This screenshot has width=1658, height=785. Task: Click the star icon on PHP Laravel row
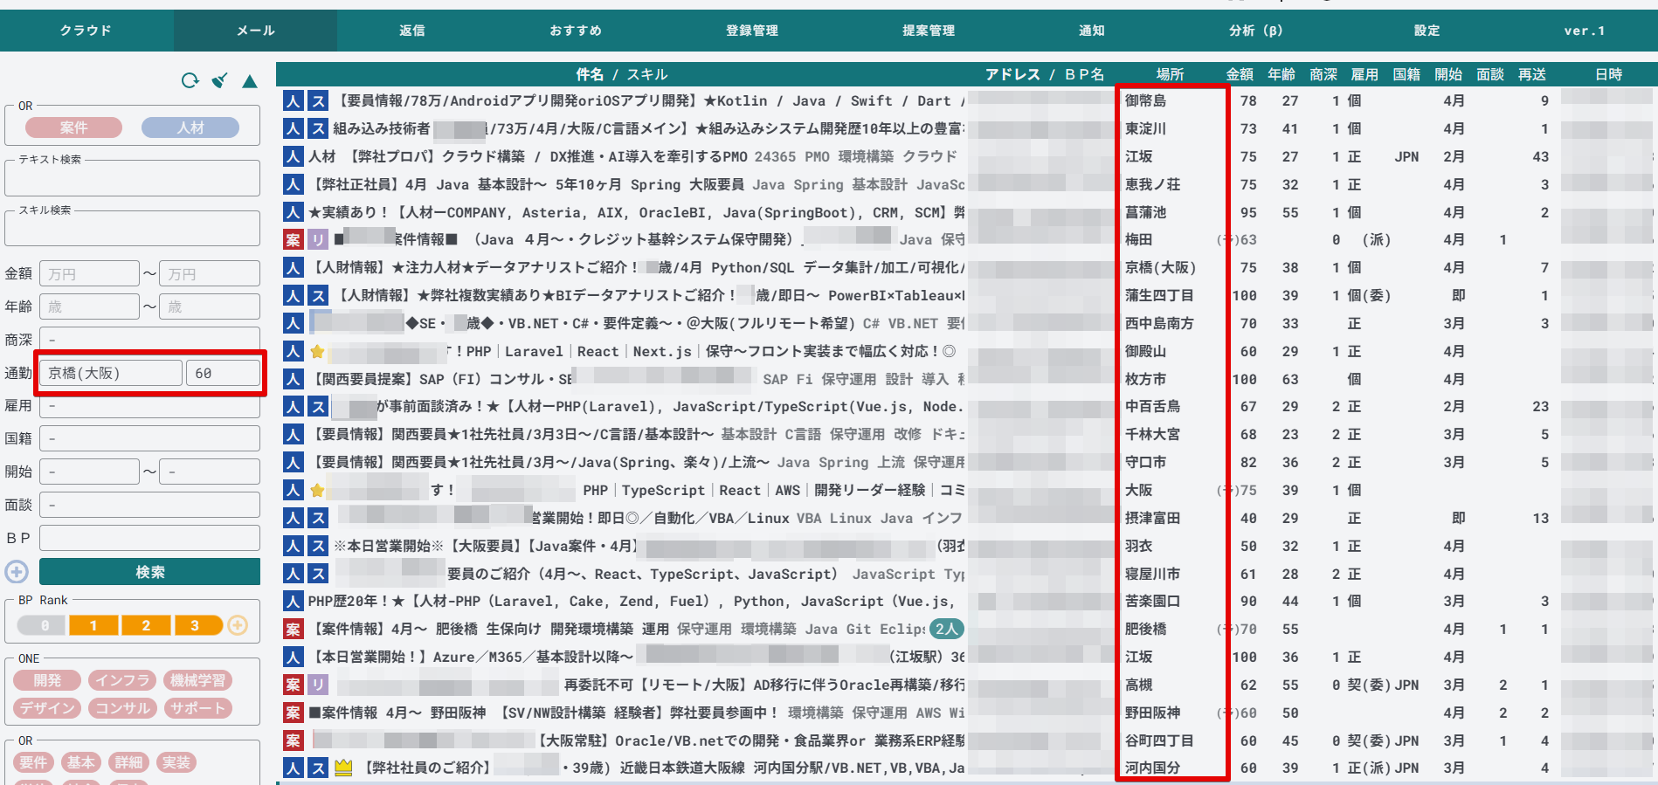(x=317, y=352)
